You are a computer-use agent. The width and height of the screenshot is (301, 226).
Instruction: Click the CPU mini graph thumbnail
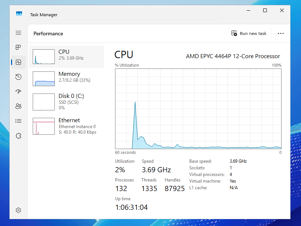pos(44,57)
